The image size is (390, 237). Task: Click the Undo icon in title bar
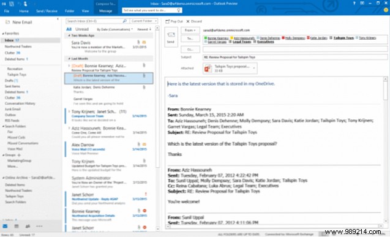coord(20,4)
